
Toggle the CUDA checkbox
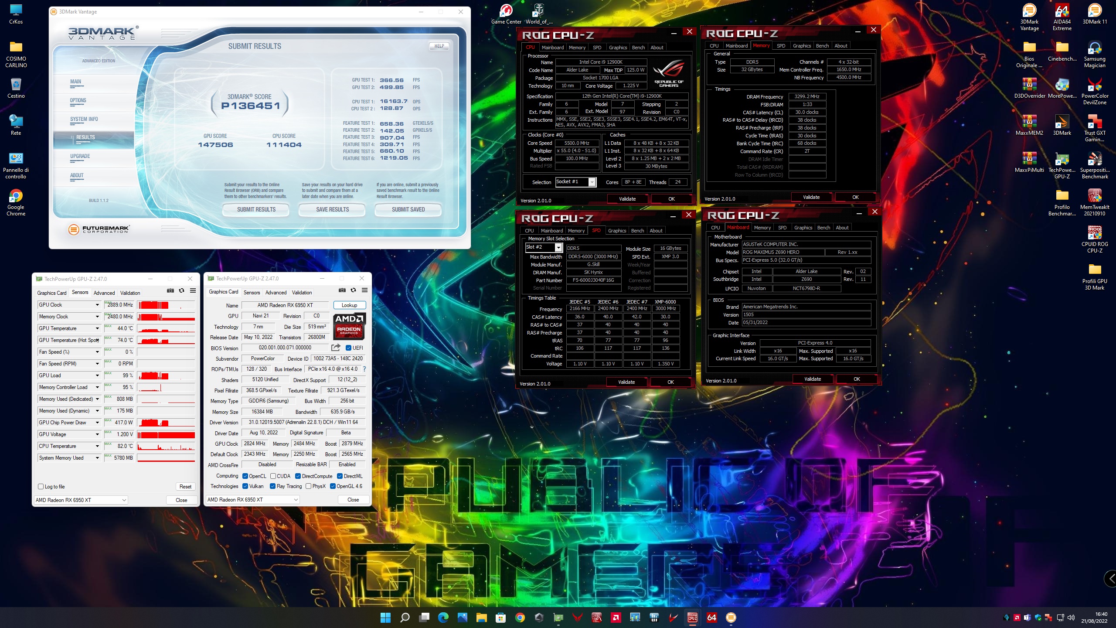coord(273,476)
